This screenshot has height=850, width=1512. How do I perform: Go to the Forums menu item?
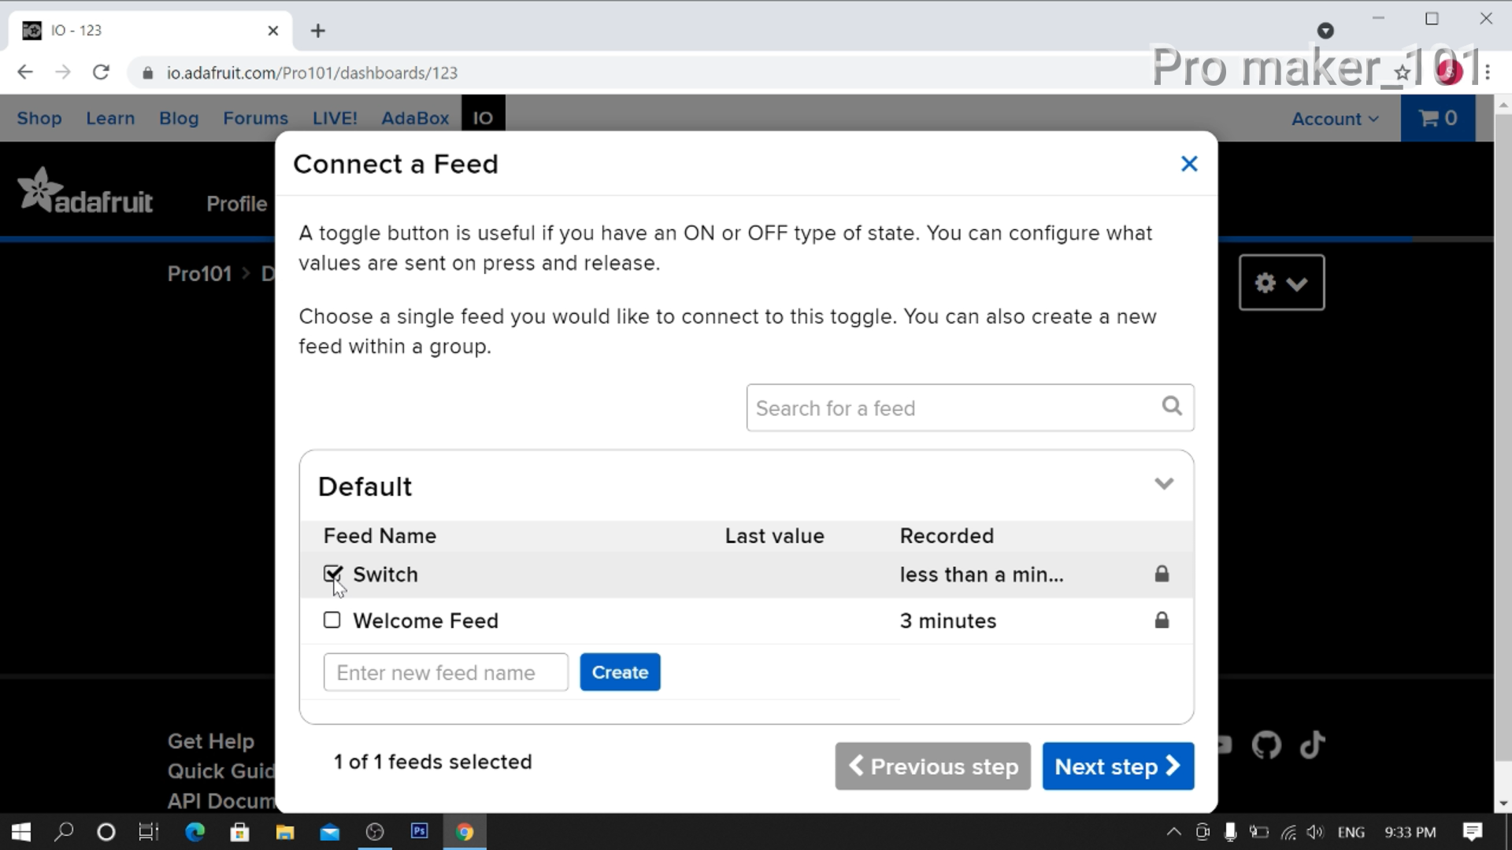pos(255,118)
